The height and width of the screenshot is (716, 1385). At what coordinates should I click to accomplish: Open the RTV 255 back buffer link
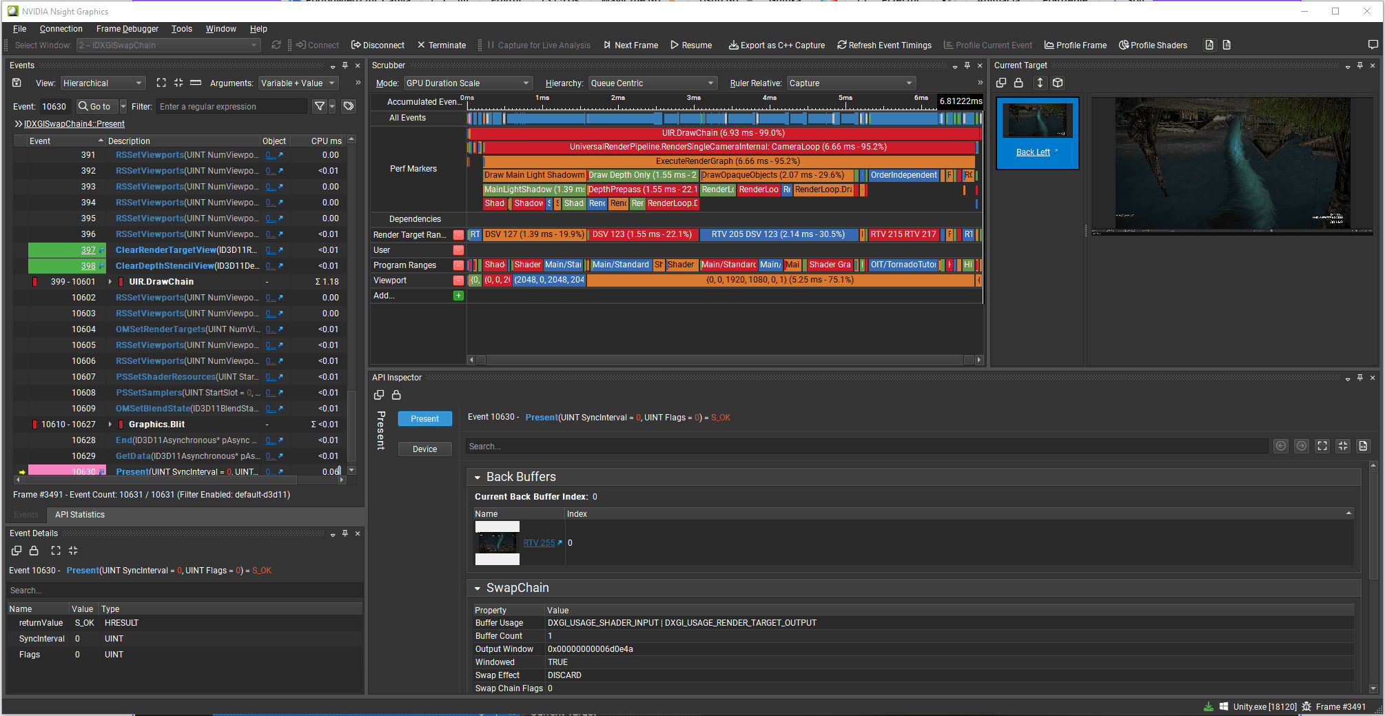[x=539, y=543]
